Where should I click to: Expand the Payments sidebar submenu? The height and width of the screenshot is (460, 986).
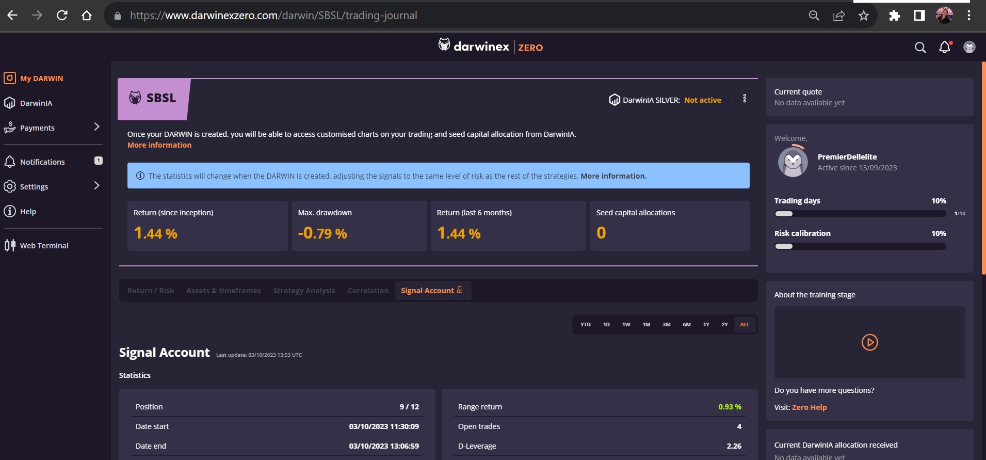(x=96, y=127)
